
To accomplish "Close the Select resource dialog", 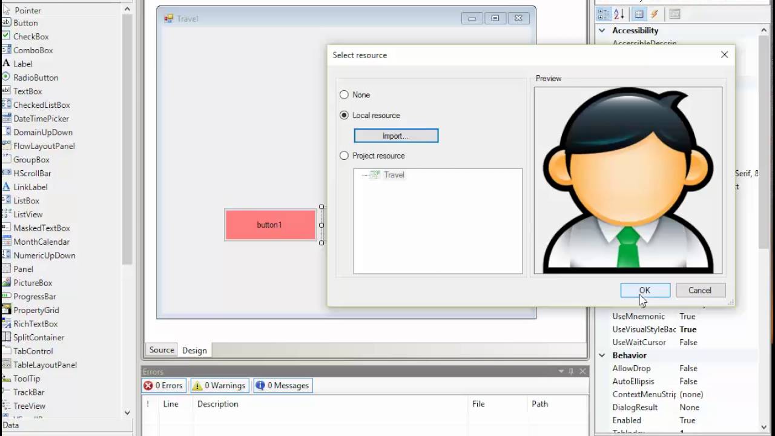I will [x=725, y=54].
